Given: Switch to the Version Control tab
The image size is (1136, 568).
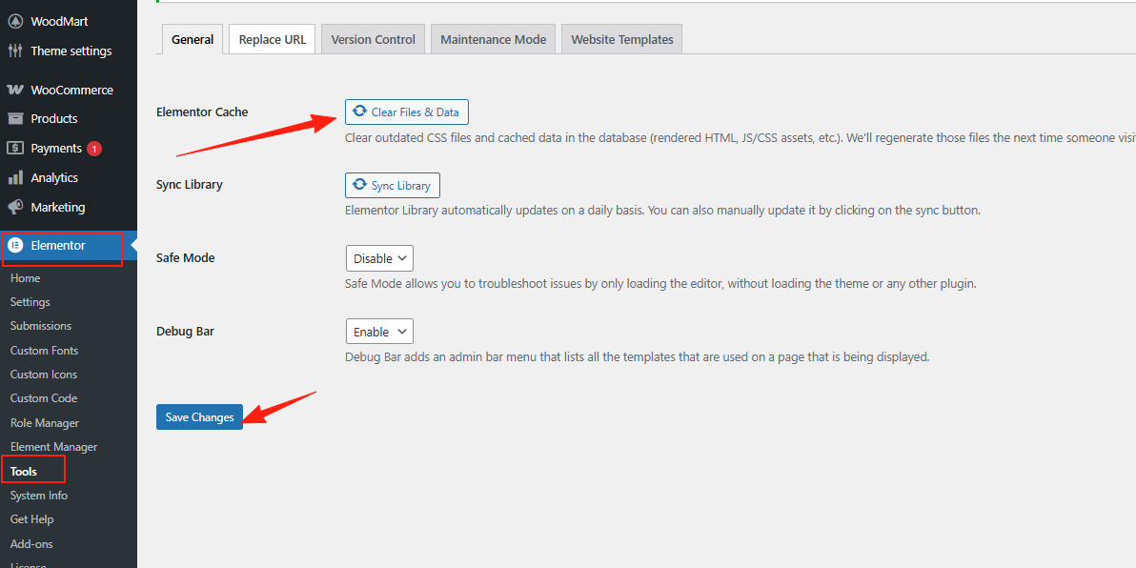Looking at the screenshot, I should tap(373, 39).
